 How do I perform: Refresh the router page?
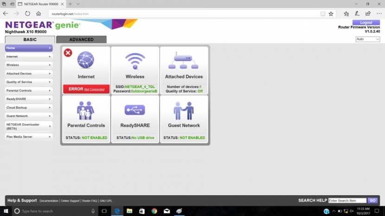tap(27, 14)
